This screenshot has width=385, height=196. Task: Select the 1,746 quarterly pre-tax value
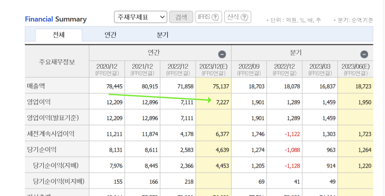[x=258, y=134]
